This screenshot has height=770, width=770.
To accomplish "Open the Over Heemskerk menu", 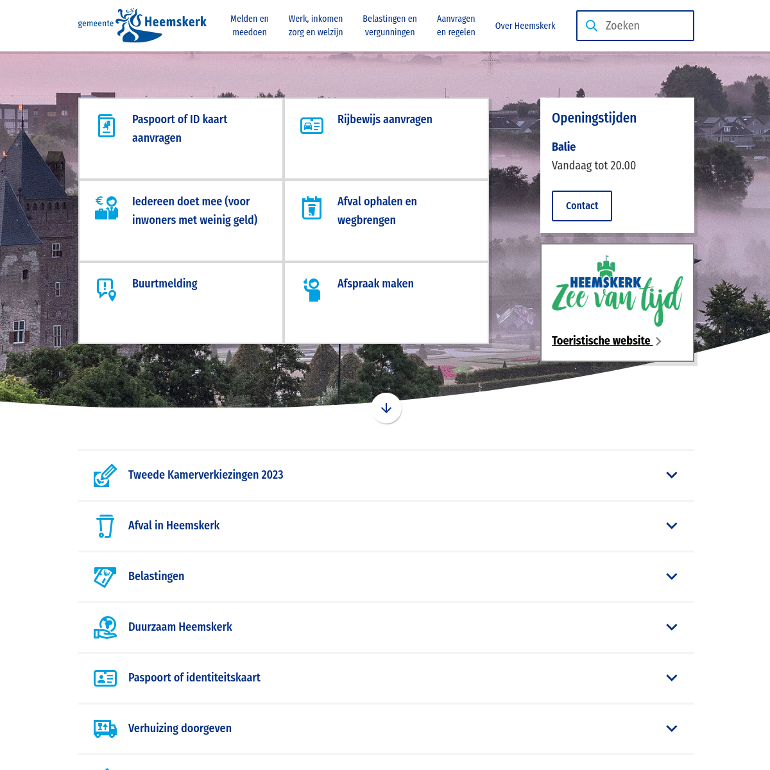I will coord(525,26).
